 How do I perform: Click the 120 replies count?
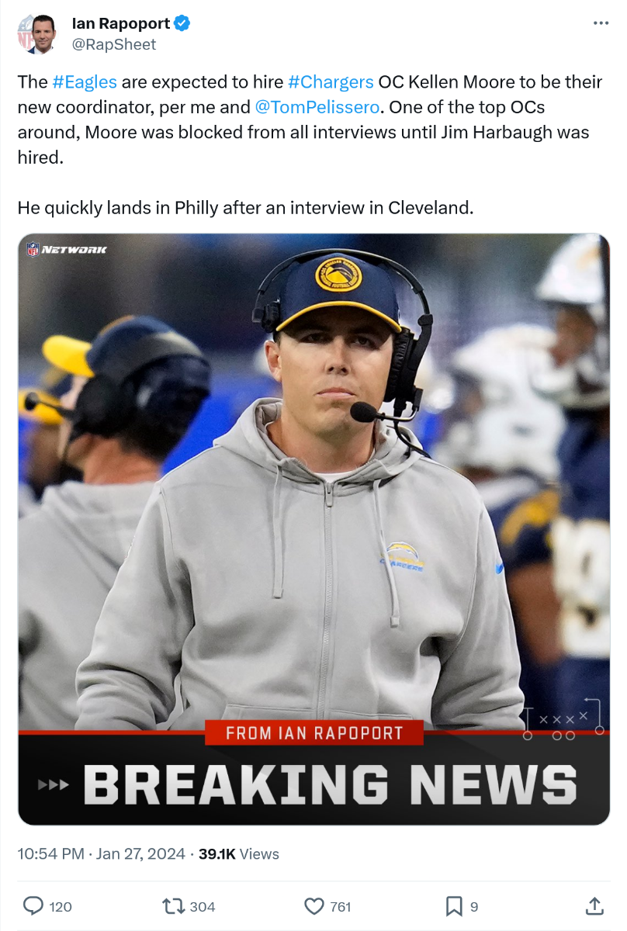point(61,906)
